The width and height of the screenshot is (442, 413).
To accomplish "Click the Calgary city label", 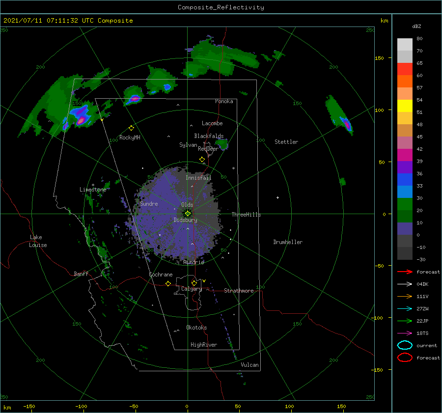I will pyautogui.click(x=192, y=289).
